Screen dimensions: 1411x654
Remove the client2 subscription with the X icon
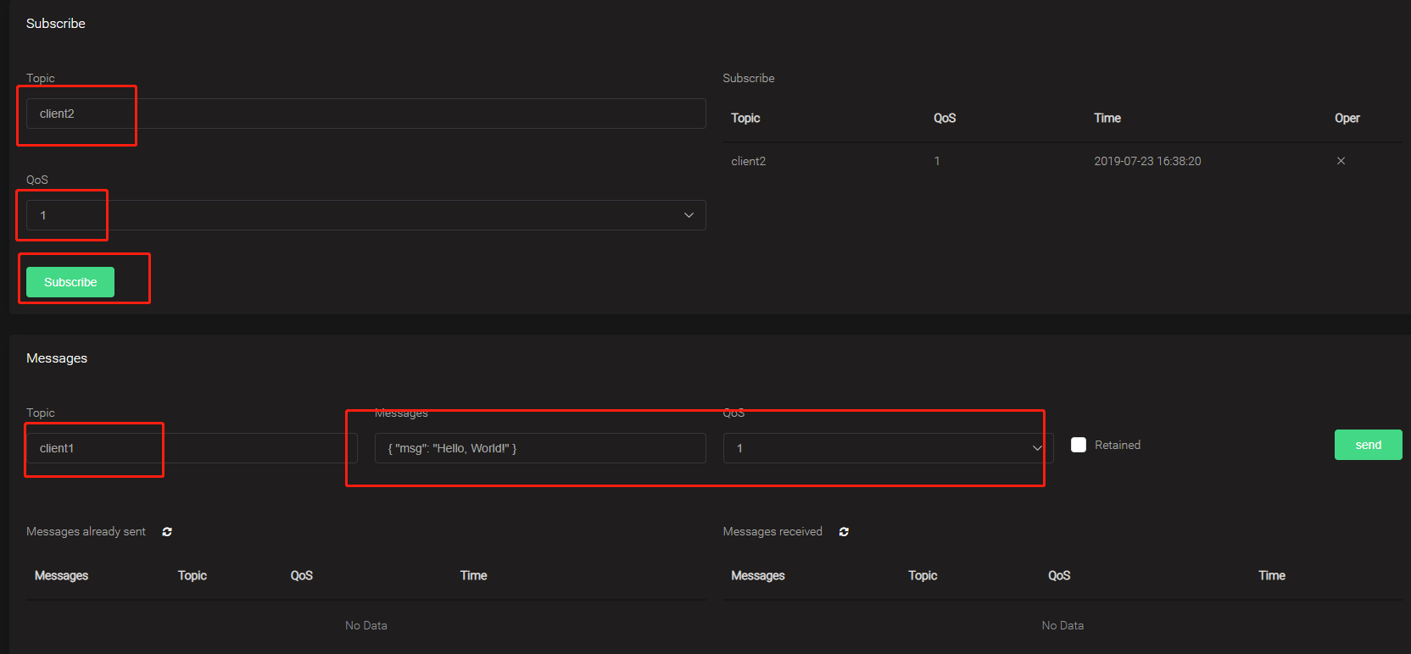pos(1341,161)
